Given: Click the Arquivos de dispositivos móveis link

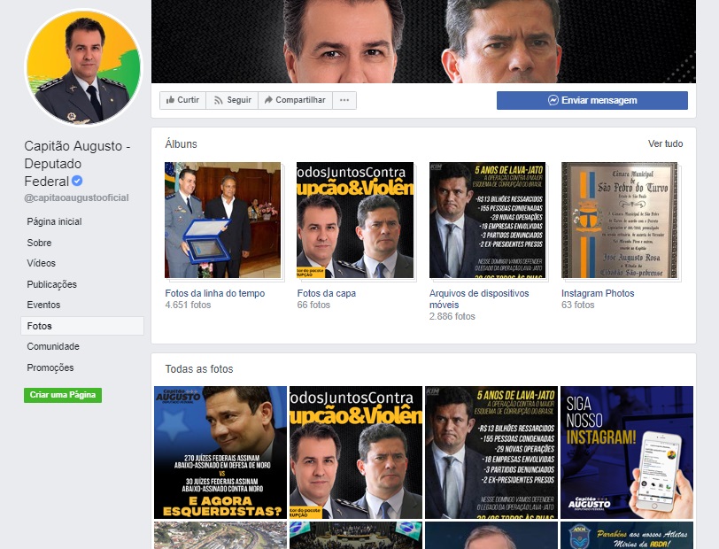Looking at the screenshot, I should [479, 298].
